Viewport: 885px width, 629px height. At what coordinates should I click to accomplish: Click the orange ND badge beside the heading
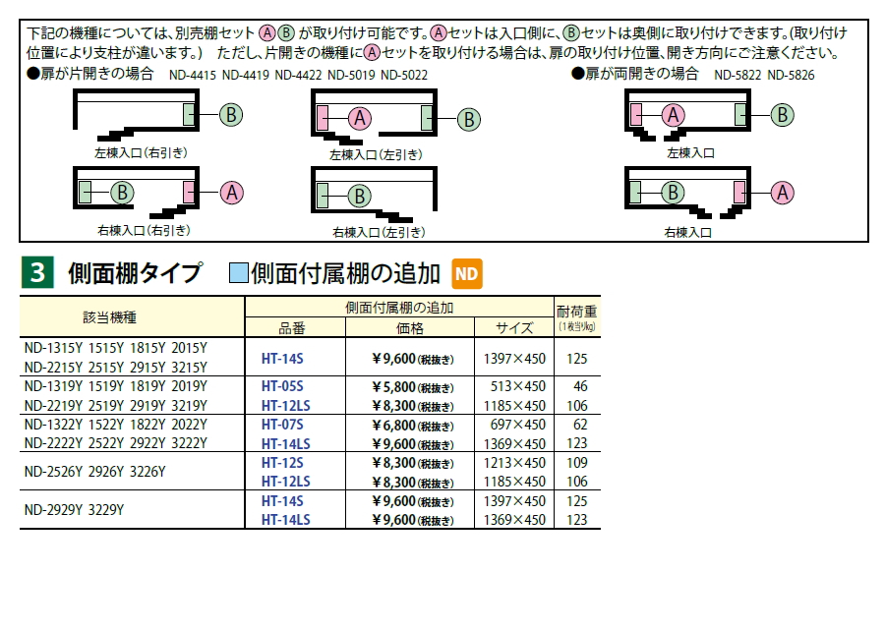pyautogui.click(x=467, y=274)
